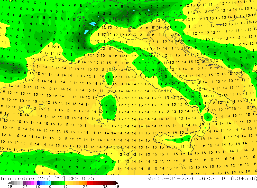Click the "0" color scale label
The width and height of the screenshot is (257, 188).
coord(50,186)
